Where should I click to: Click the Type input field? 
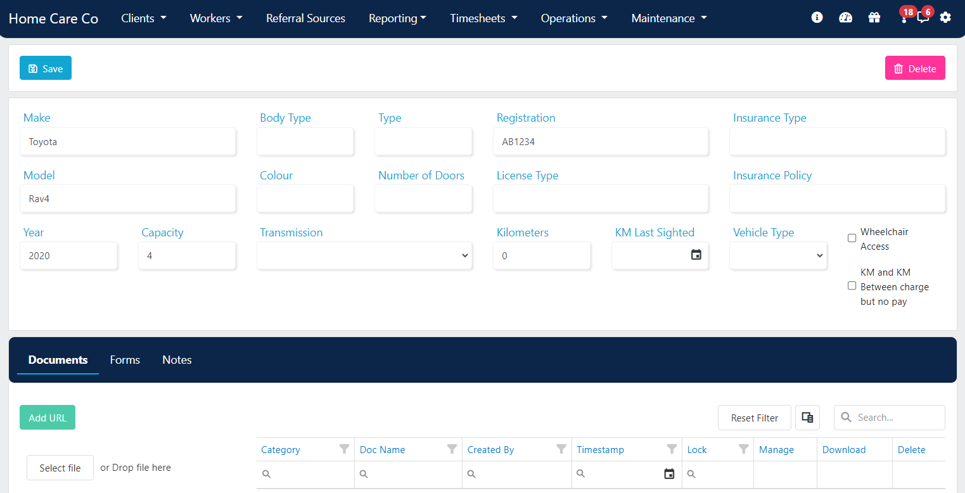point(423,141)
